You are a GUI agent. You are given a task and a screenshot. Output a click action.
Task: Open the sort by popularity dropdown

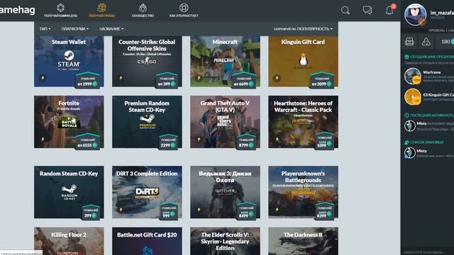point(303,29)
